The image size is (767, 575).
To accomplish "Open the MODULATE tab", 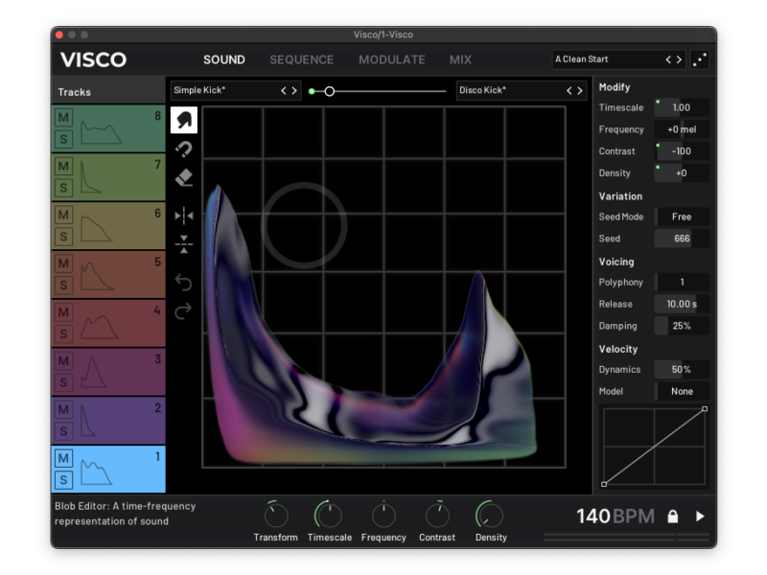I will (391, 59).
